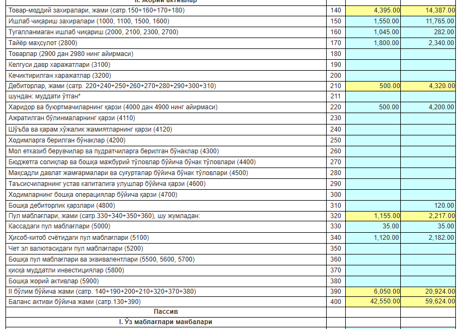Click the row label 'Ишлаб чиқариш захиралари'
The image size is (463, 329).
click(52, 21)
